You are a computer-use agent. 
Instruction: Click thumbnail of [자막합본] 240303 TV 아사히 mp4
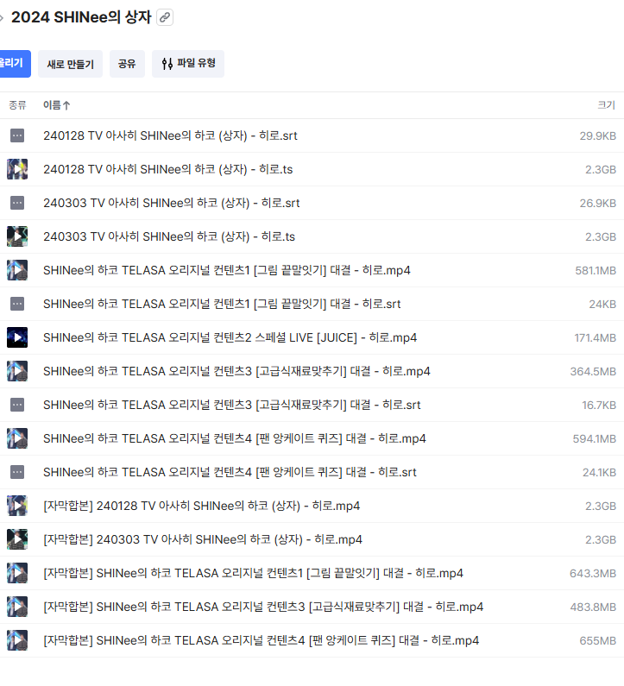pyautogui.click(x=17, y=539)
